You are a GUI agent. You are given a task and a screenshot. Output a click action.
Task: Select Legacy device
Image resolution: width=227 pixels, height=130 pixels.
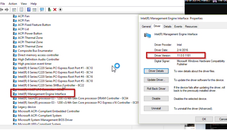coord(24,107)
